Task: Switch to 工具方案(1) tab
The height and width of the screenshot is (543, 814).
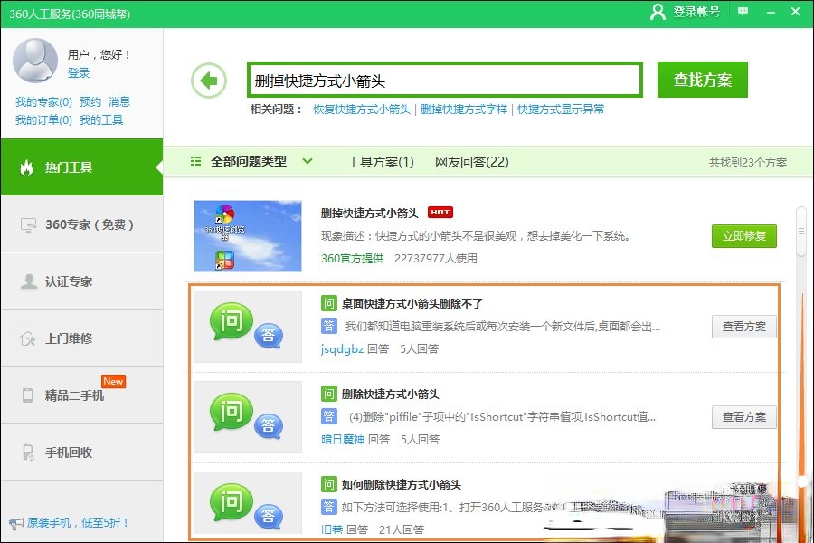Action: 381,162
